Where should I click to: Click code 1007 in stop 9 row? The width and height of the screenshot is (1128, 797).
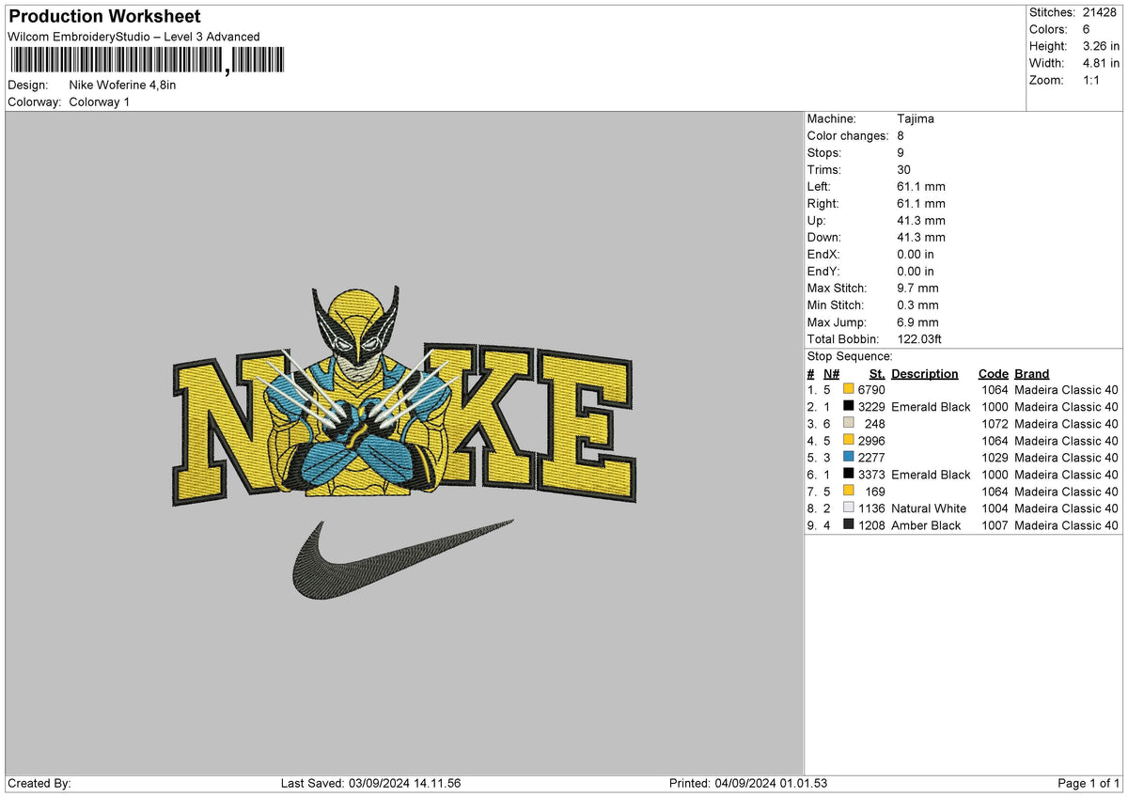pos(995,524)
